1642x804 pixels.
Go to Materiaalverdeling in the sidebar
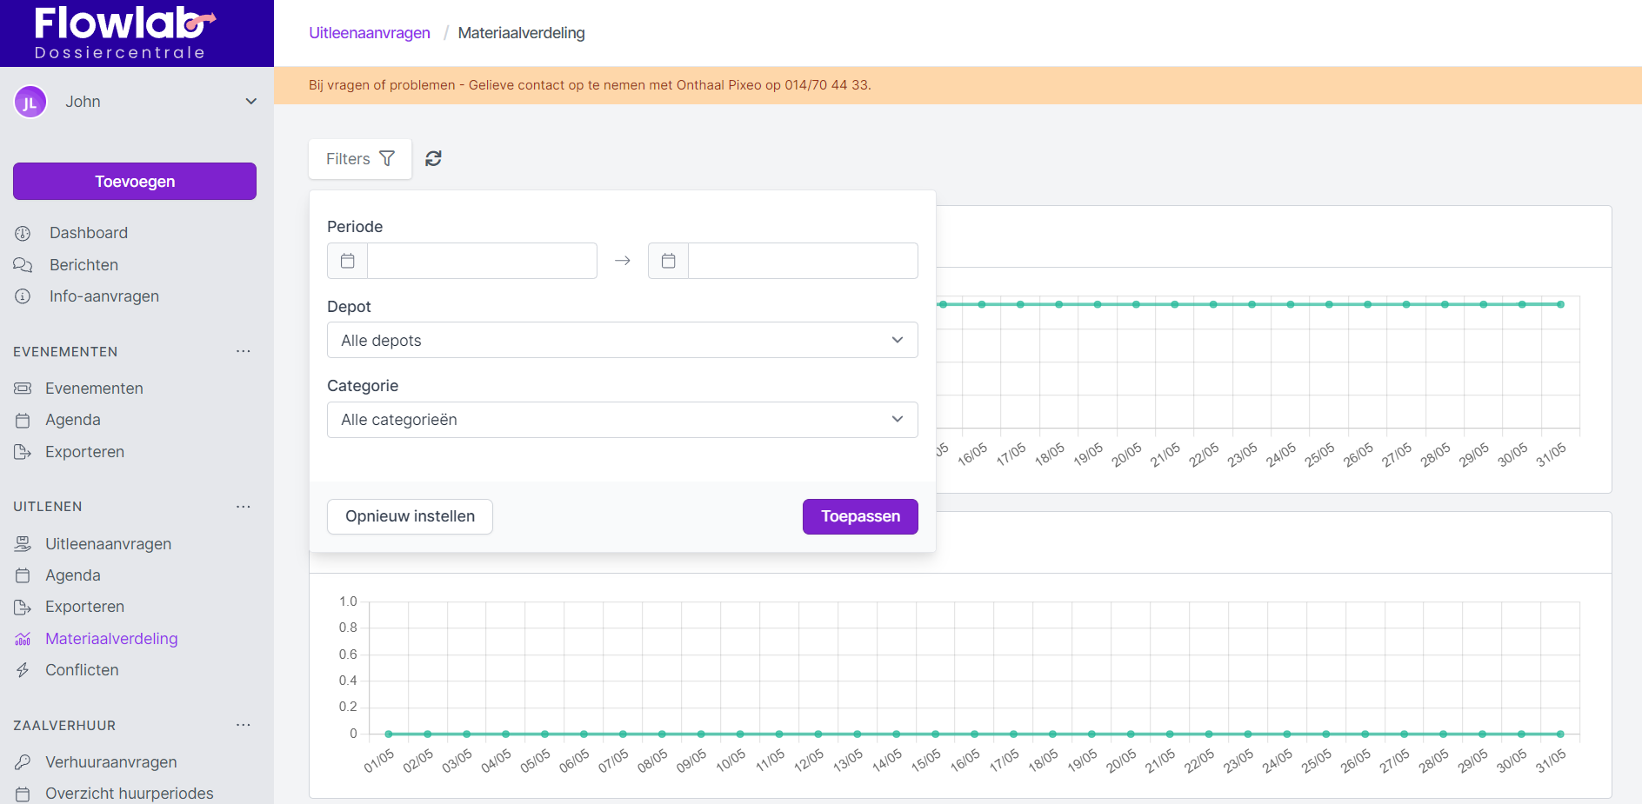(x=111, y=639)
